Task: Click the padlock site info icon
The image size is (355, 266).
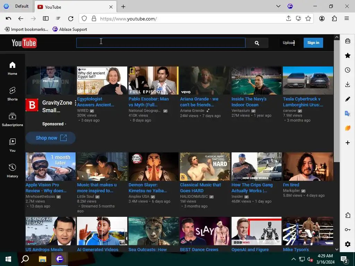Action: coord(94,19)
